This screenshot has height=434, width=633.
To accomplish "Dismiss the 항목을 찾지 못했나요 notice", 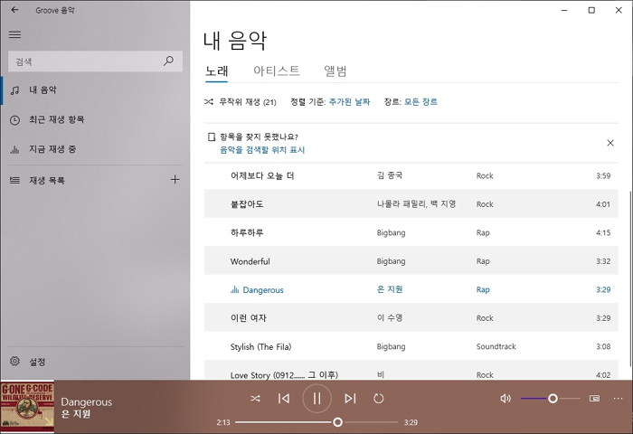I will point(610,143).
